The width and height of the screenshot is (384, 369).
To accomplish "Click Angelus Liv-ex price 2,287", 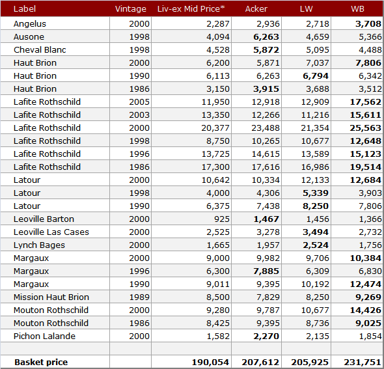I will (218, 23).
